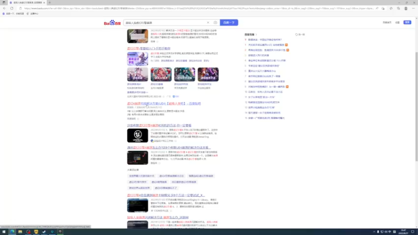418x235 pixels.
Task: Open the browser profile avatar
Action: coord(406,8)
